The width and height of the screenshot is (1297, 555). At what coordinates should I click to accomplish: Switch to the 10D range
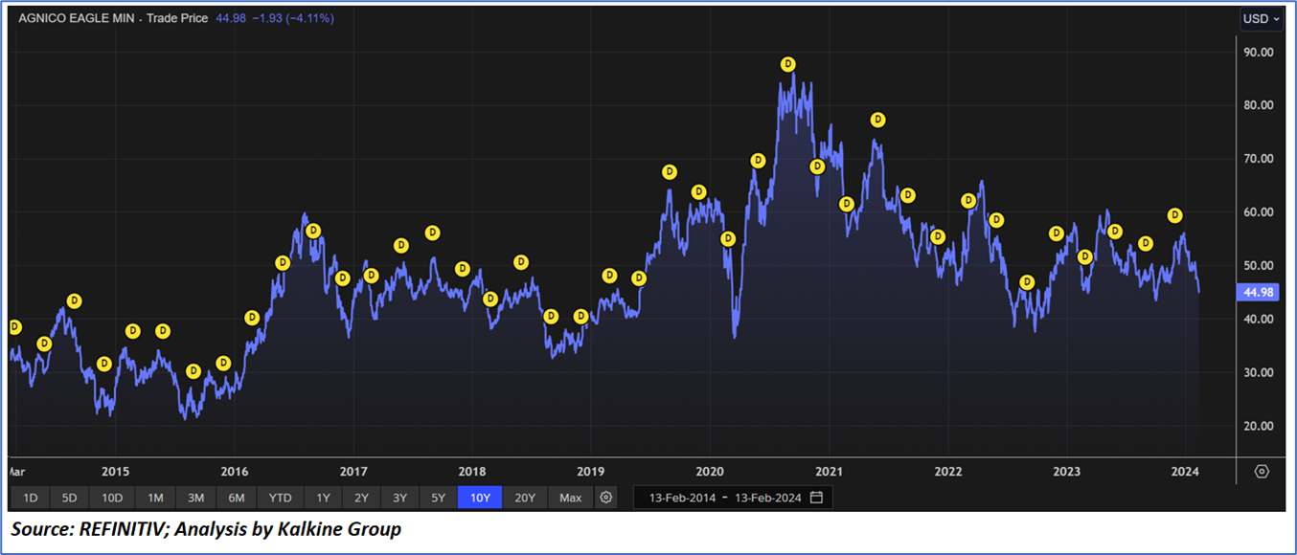coord(112,498)
